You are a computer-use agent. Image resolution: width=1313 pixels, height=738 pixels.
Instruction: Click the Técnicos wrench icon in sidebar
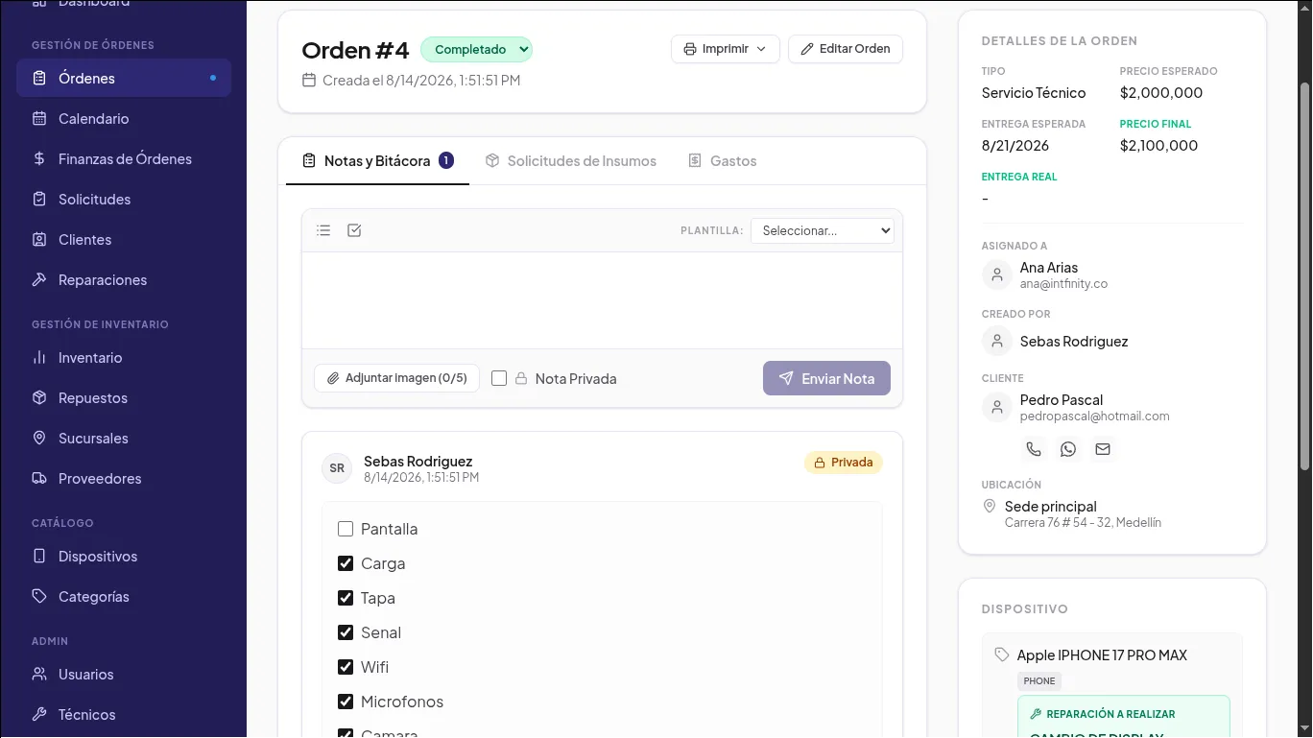click(39, 715)
